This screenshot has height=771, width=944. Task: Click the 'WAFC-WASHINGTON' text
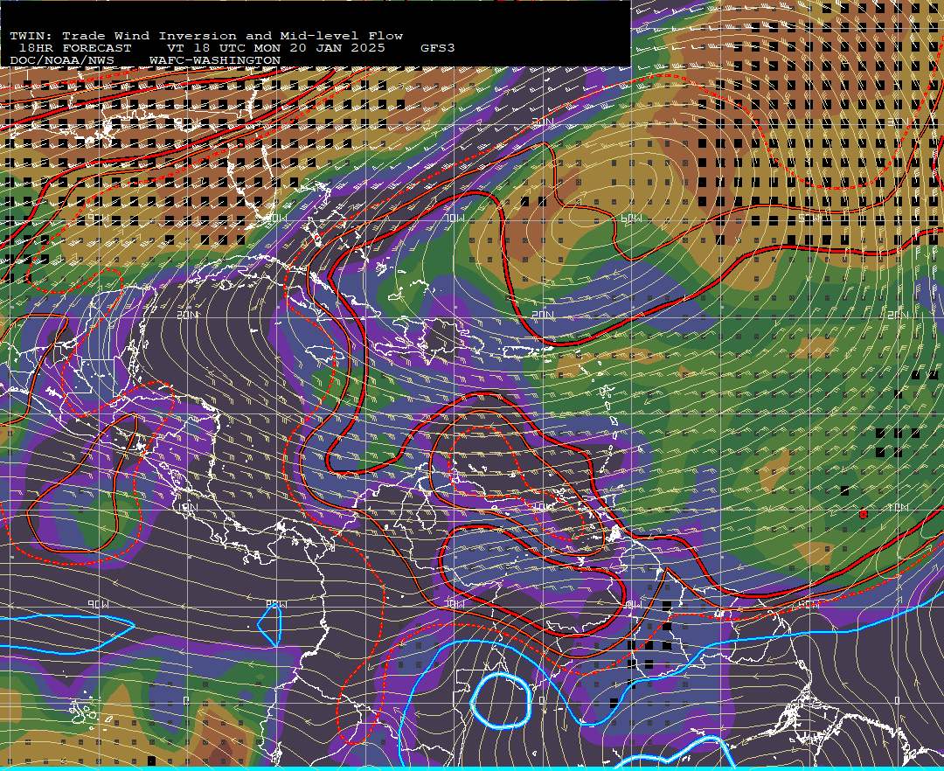click(215, 61)
